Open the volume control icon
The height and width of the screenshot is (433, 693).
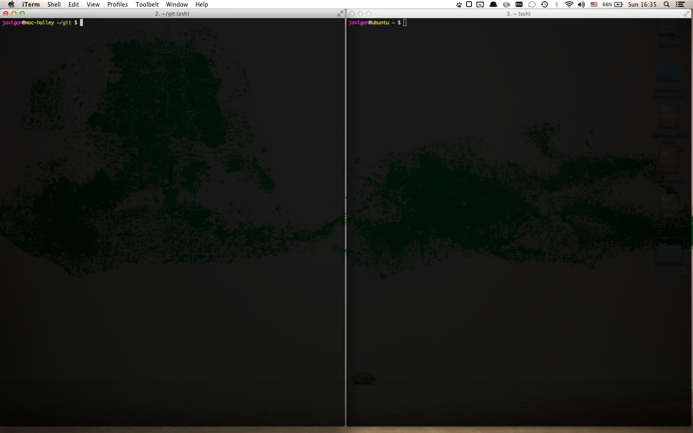[581, 5]
